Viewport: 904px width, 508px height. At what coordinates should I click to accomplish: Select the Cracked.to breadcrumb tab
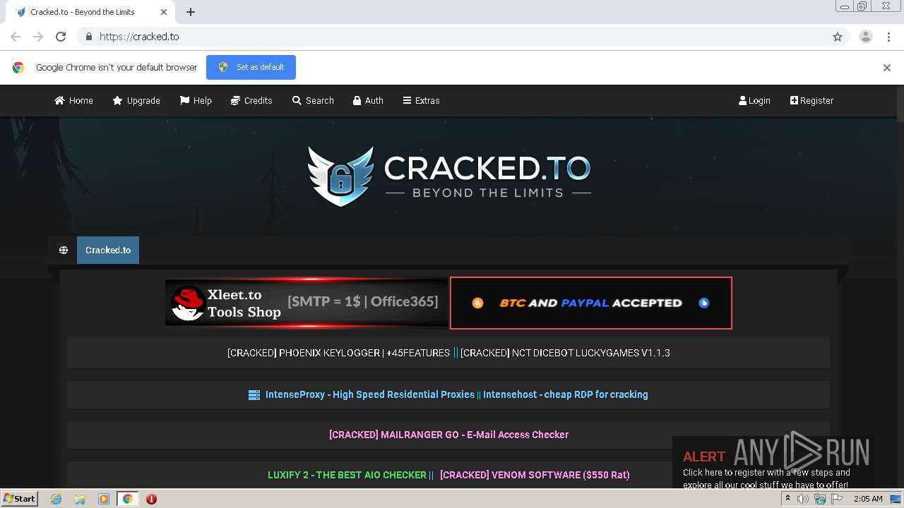(x=108, y=250)
